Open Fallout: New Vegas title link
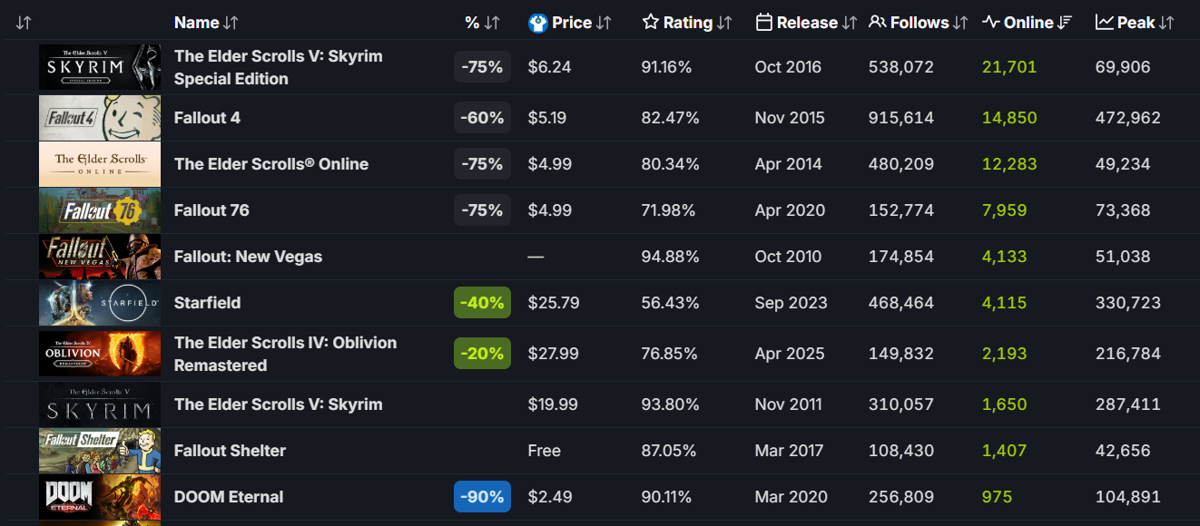This screenshot has width=1200, height=526. [x=248, y=257]
